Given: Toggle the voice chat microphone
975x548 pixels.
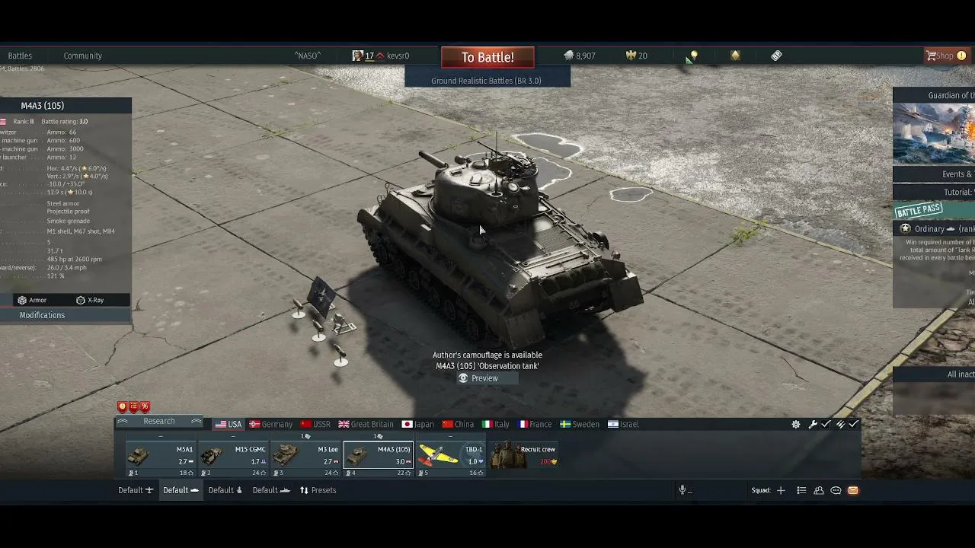Looking at the screenshot, I should tap(682, 490).
